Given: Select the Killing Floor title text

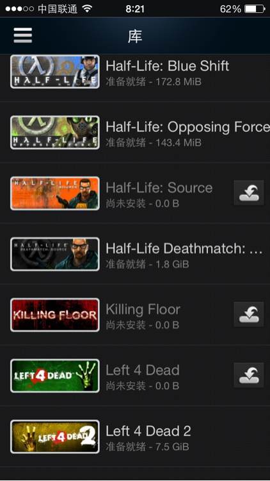Looking at the screenshot, I should point(143,310).
